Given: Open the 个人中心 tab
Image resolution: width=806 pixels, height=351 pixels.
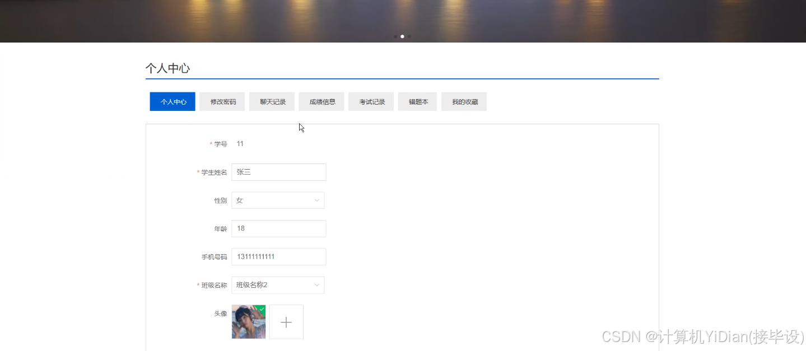Looking at the screenshot, I should [173, 102].
